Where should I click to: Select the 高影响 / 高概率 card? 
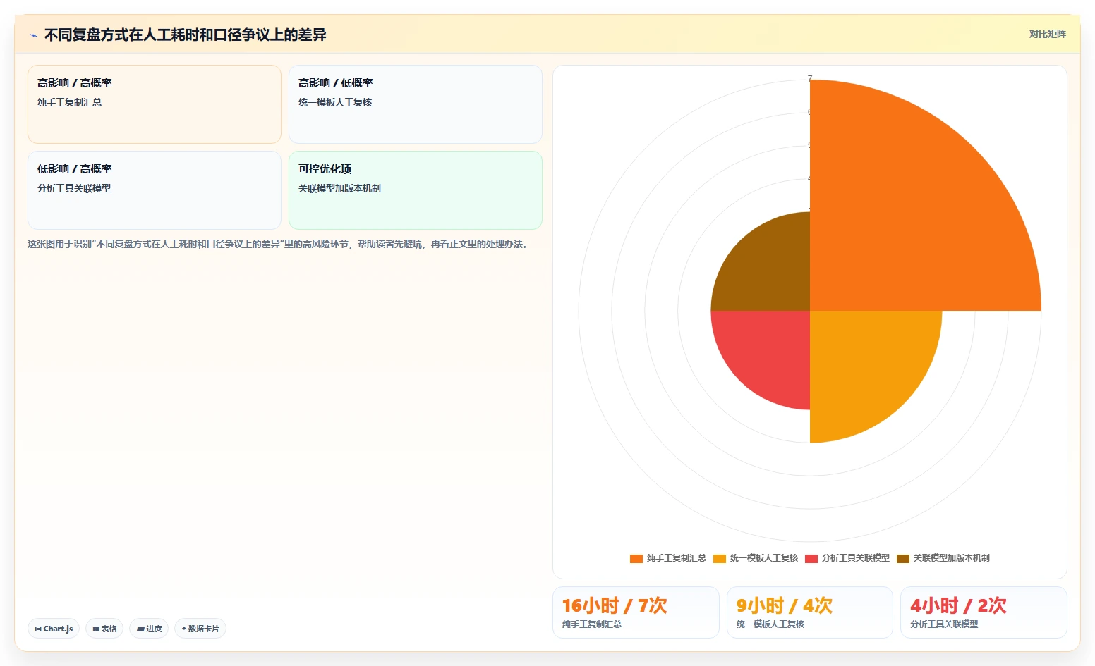point(155,104)
